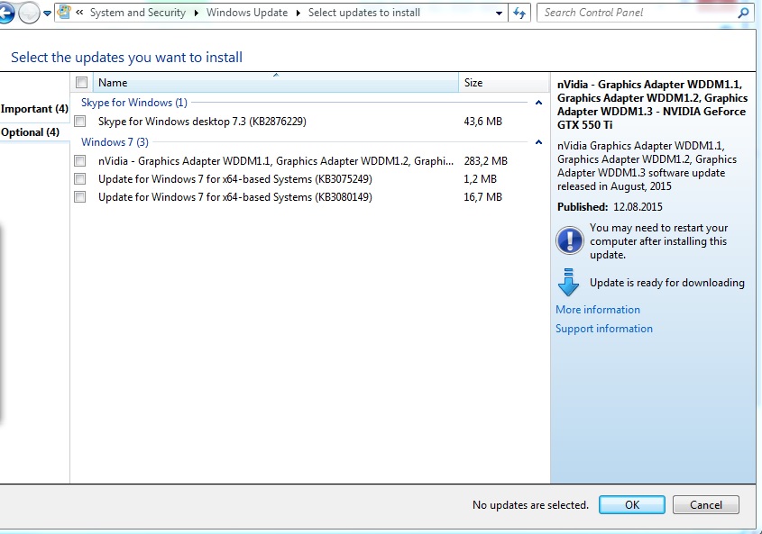Collapse the Windows 7 group
The height and width of the screenshot is (534, 762).
pyautogui.click(x=538, y=142)
